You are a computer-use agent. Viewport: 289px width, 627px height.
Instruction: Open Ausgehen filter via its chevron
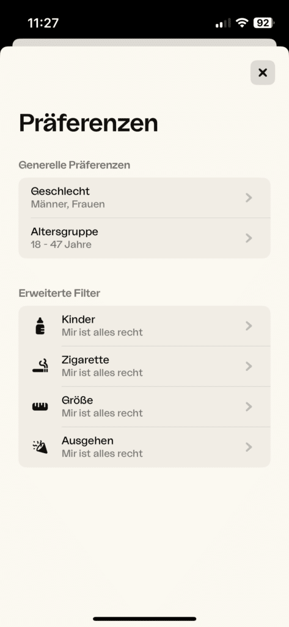click(249, 447)
